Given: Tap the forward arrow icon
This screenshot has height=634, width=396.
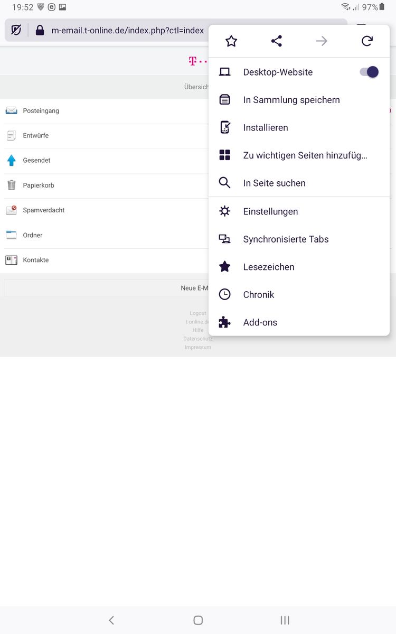Looking at the screenshot, I should (x=322, y=41).
